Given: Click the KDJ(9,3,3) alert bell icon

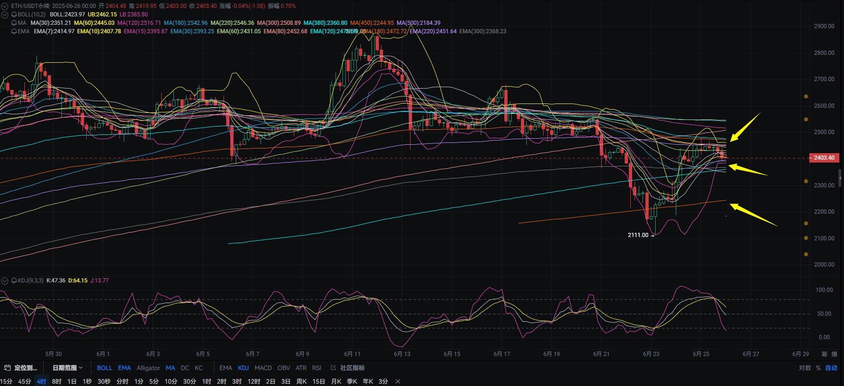Looking at the screenshot, I should (x=14, y=281).
